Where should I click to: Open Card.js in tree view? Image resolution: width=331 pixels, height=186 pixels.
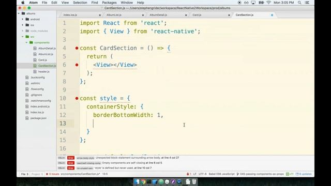(x=42, y=60)
